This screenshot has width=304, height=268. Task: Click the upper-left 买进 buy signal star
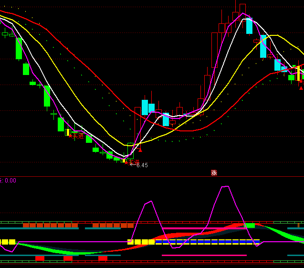[70, 136]
